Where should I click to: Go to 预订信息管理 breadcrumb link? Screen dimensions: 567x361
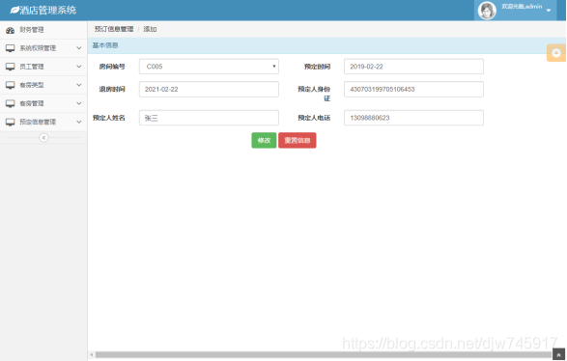114,29
